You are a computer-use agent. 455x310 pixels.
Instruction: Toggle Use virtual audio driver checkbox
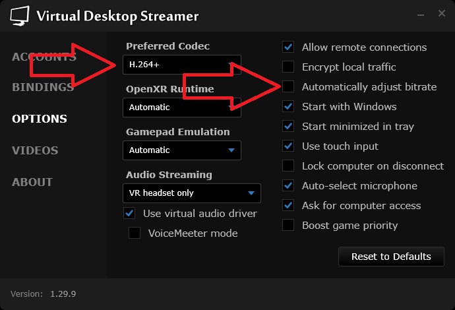(129, 213)
